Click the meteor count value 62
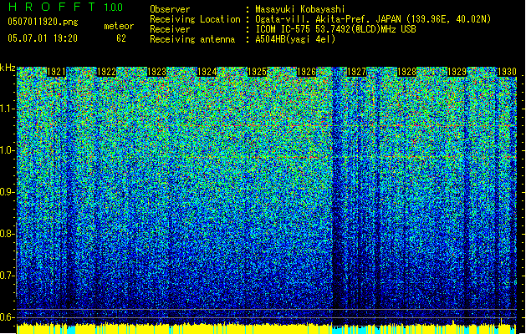This screenshot has height=334, width=526. click(121, 38)
